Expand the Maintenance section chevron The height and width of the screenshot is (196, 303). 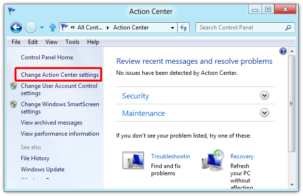coord(264,113)
